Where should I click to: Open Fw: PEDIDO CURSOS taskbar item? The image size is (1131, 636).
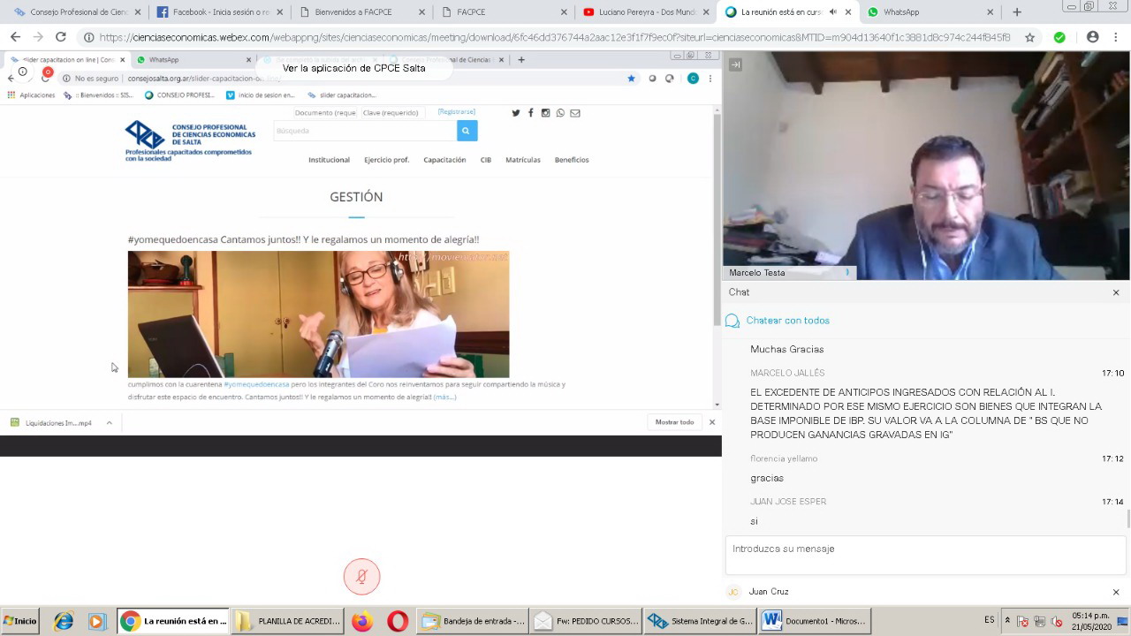click(x=586, y=621)
